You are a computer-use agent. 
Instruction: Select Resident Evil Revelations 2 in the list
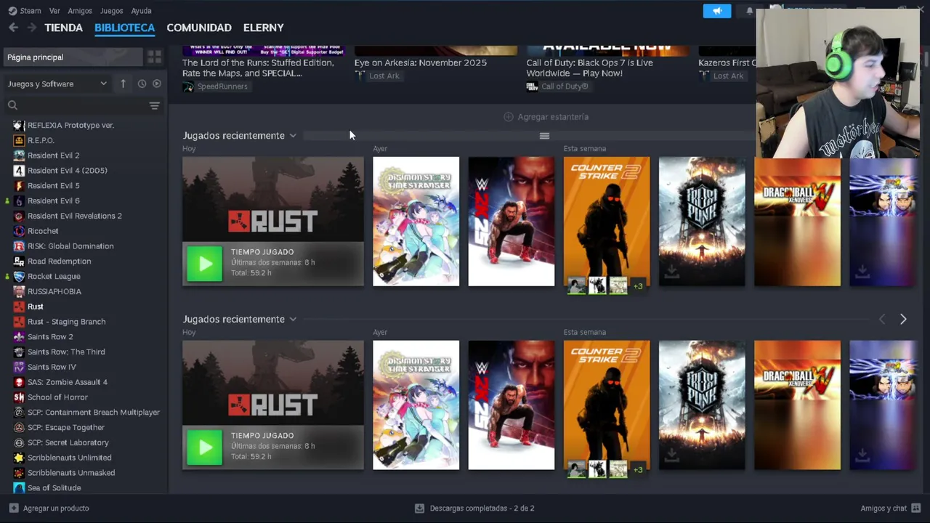[x=75, y=216]
